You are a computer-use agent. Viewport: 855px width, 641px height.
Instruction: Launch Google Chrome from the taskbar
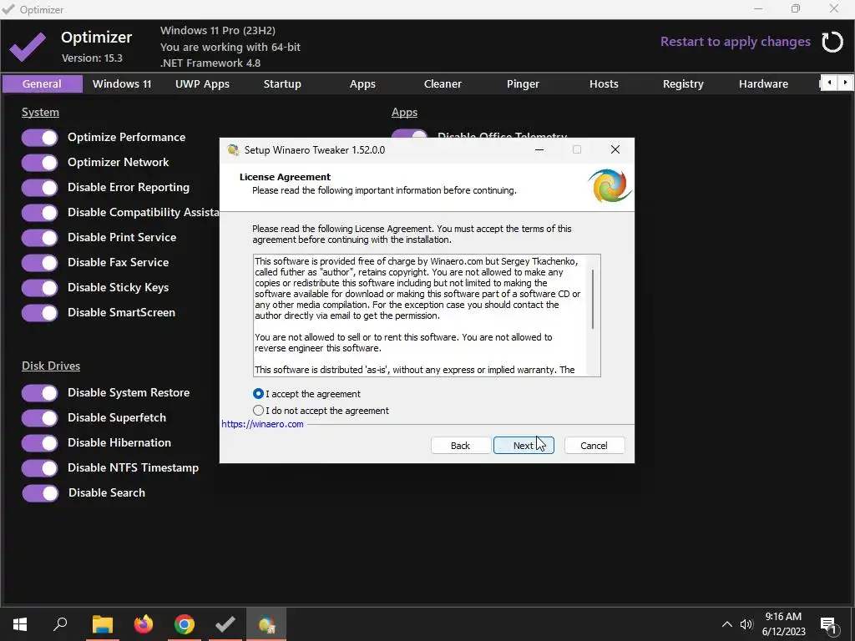pyautogui.click(x=185, y=624)
